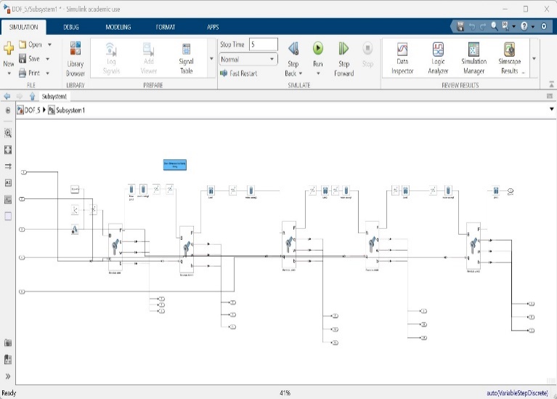The image size is (557, 399).
Task: Expand the Prepare gallery arrow
Action: pos(211,59)
